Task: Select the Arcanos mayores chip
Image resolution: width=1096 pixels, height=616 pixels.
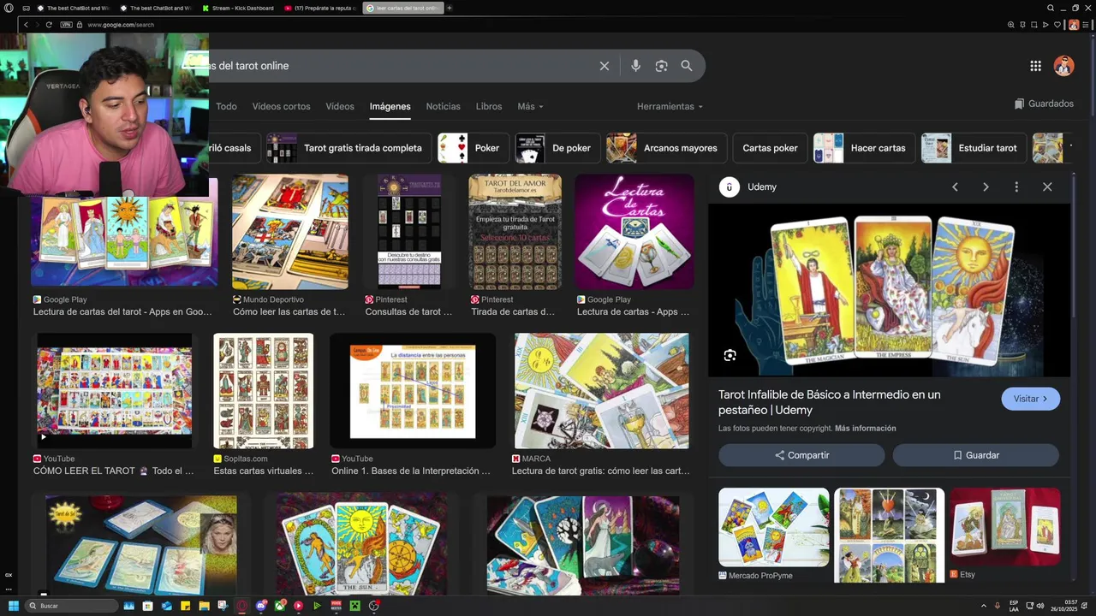Action: click(666, 148)
